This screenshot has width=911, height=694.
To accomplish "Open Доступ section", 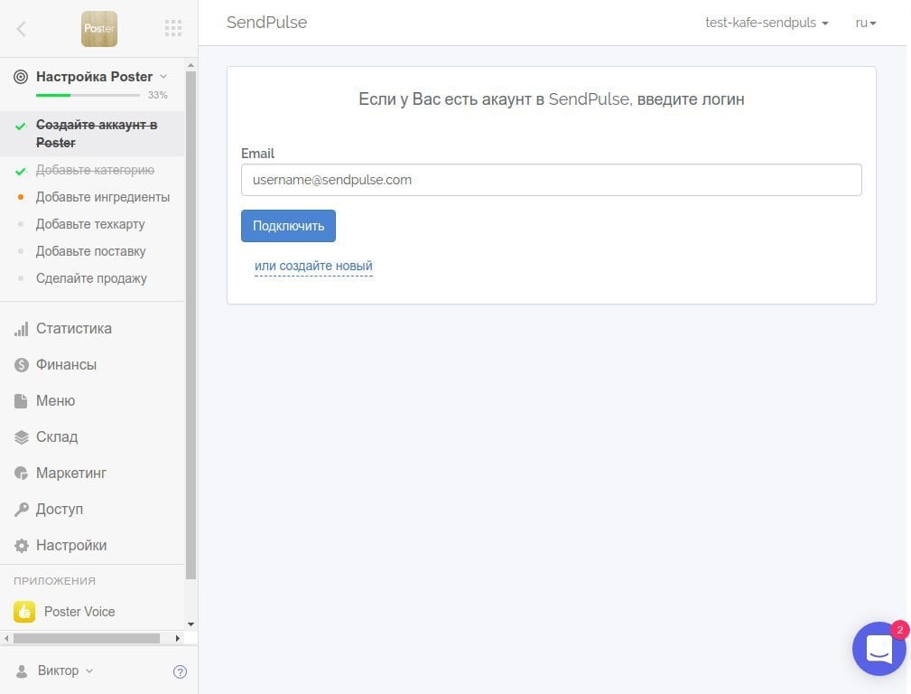I will click(x=60, y=509).
